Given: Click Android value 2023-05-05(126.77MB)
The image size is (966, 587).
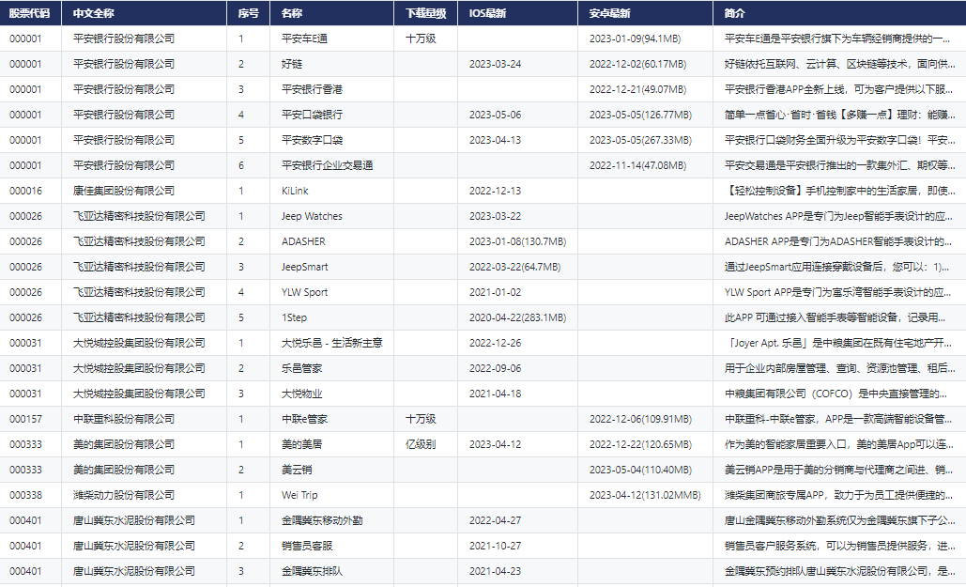Looking at the screenshot, I should (640, 115).
